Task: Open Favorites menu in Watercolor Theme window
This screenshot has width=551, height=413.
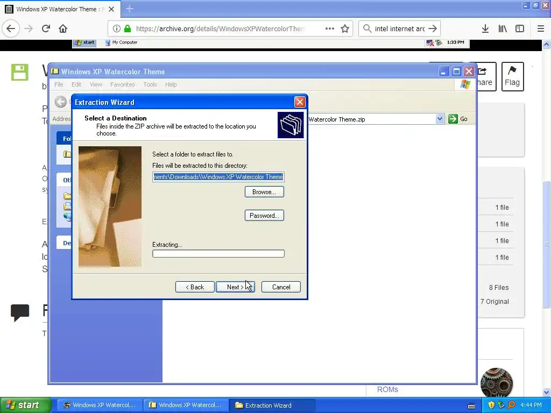Action: click(x=122, y=84)
